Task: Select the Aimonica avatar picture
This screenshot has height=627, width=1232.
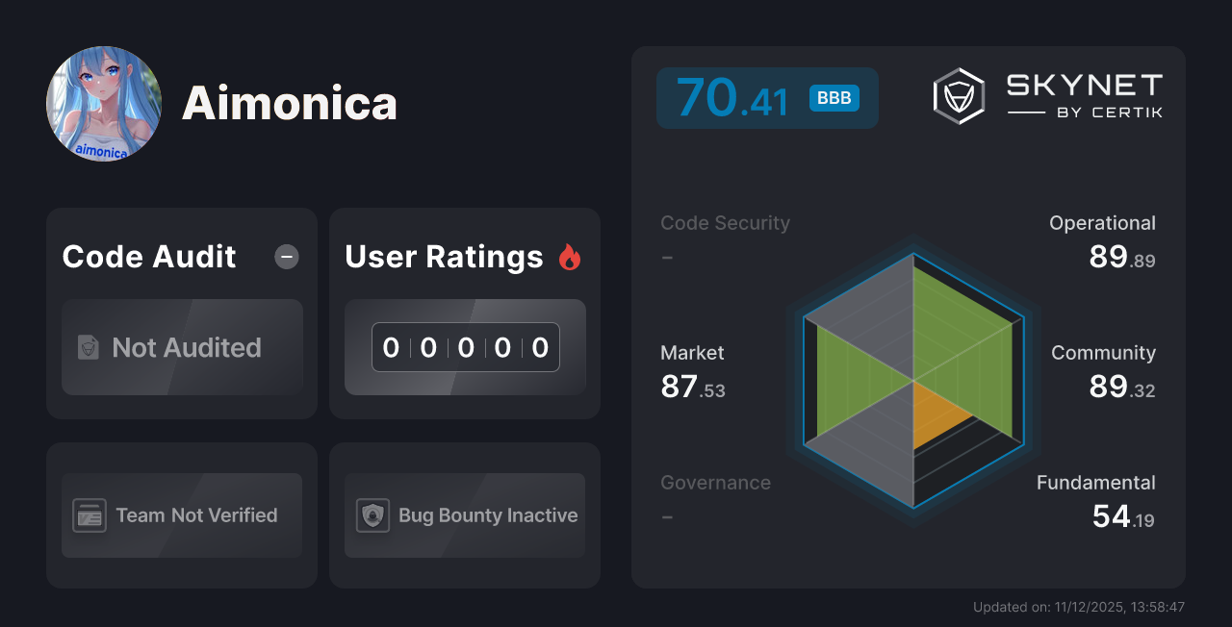Action: pos(103,103)
